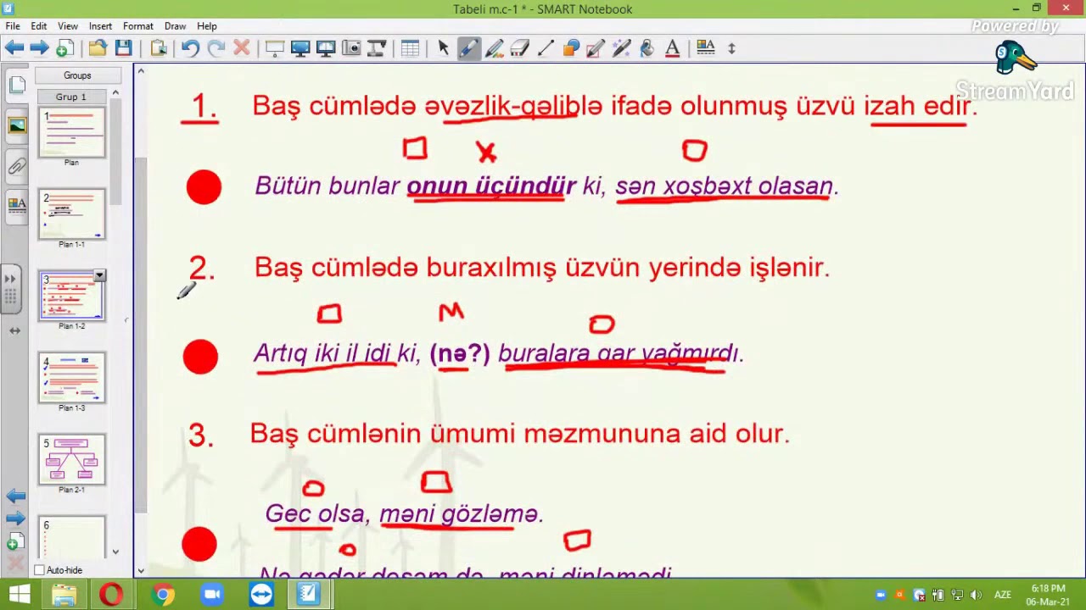Select the Creative Pens tool
Image resolution: width=1086 pixels, height=610 pixels.
click(494, 48)
